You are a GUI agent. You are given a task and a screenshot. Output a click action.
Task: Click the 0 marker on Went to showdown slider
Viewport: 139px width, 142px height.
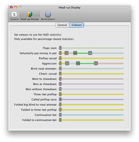tap(60, 79)
